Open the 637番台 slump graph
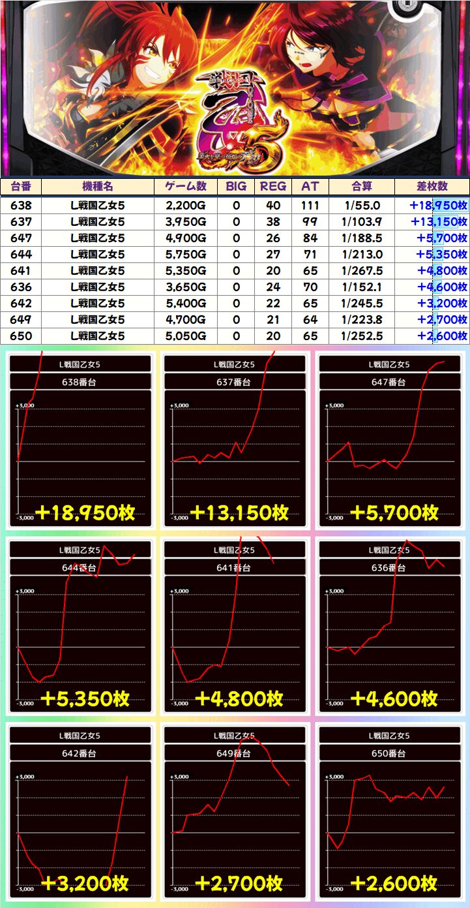The image size is (470, 908). [235, 441]
